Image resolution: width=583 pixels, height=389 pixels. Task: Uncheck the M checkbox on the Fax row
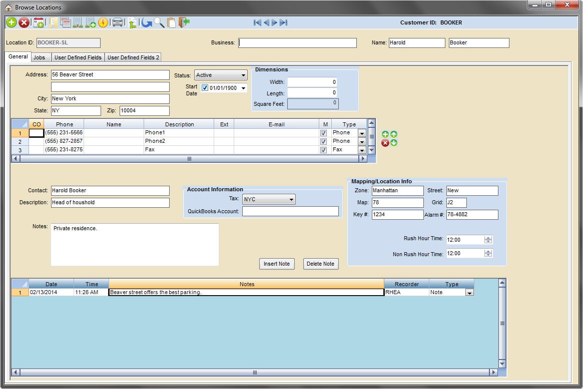tap(323, 150)
